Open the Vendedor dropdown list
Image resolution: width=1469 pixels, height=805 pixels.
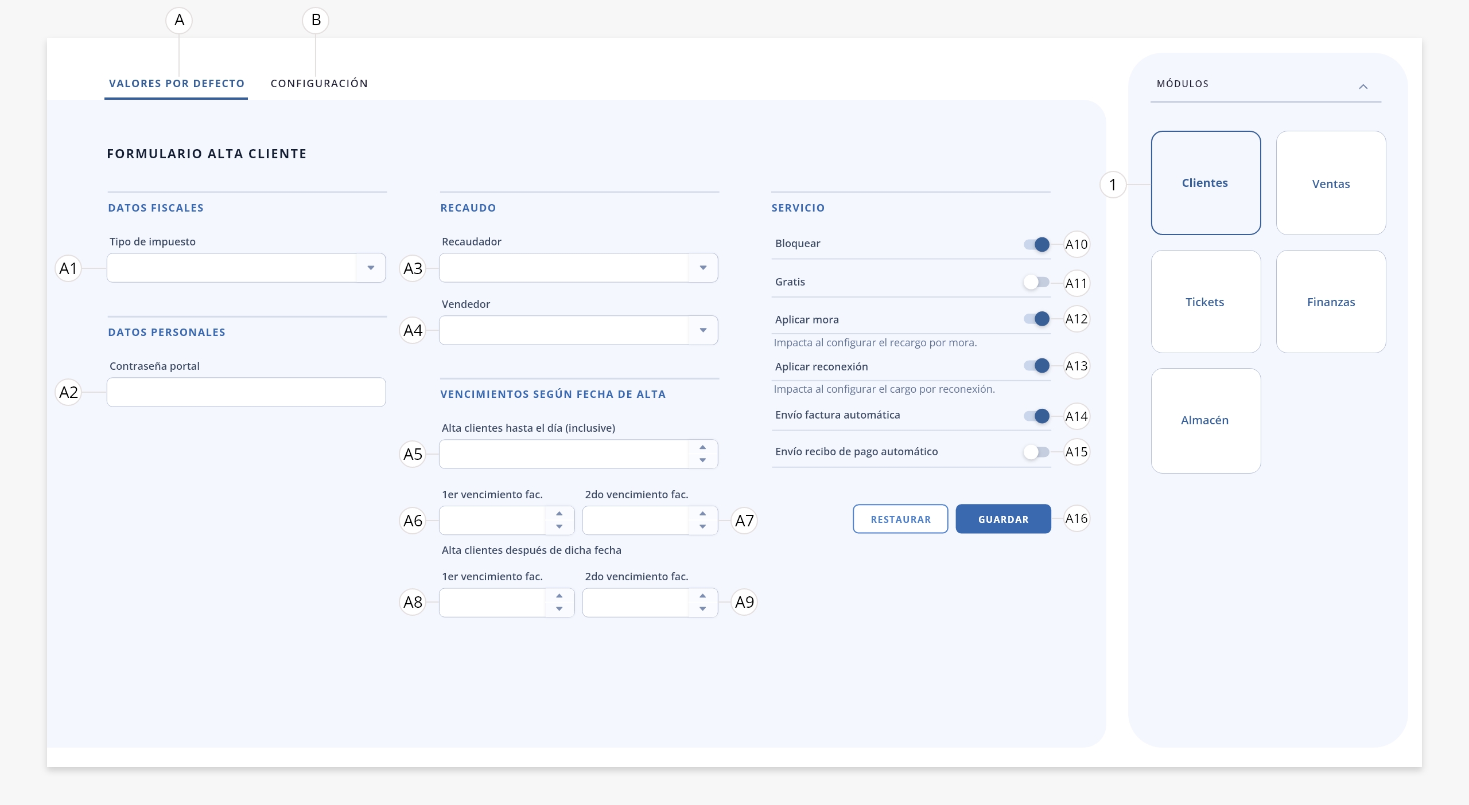coord(703,330)
